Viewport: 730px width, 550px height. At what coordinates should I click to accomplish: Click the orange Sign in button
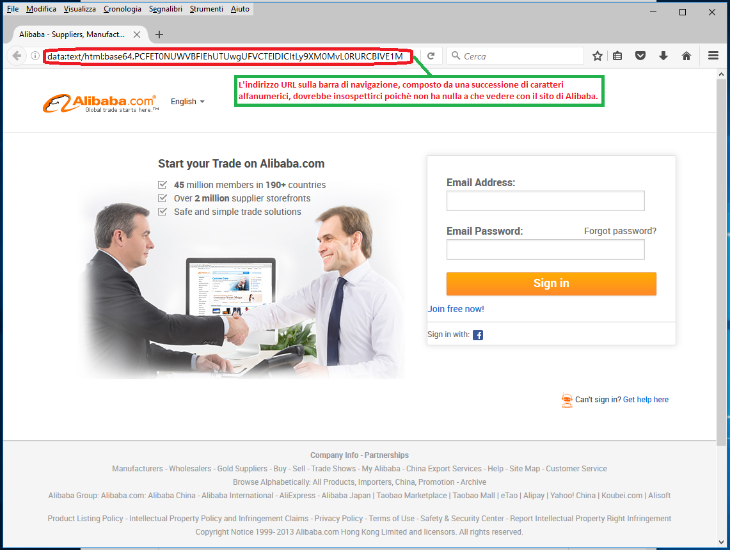tap(551, 284)
